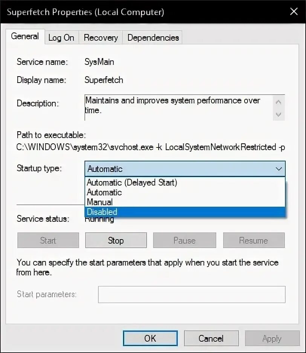The height and width of the screenshot is (353, 306).
Task: Click the Apply button
Action: [x=272, y=338]
